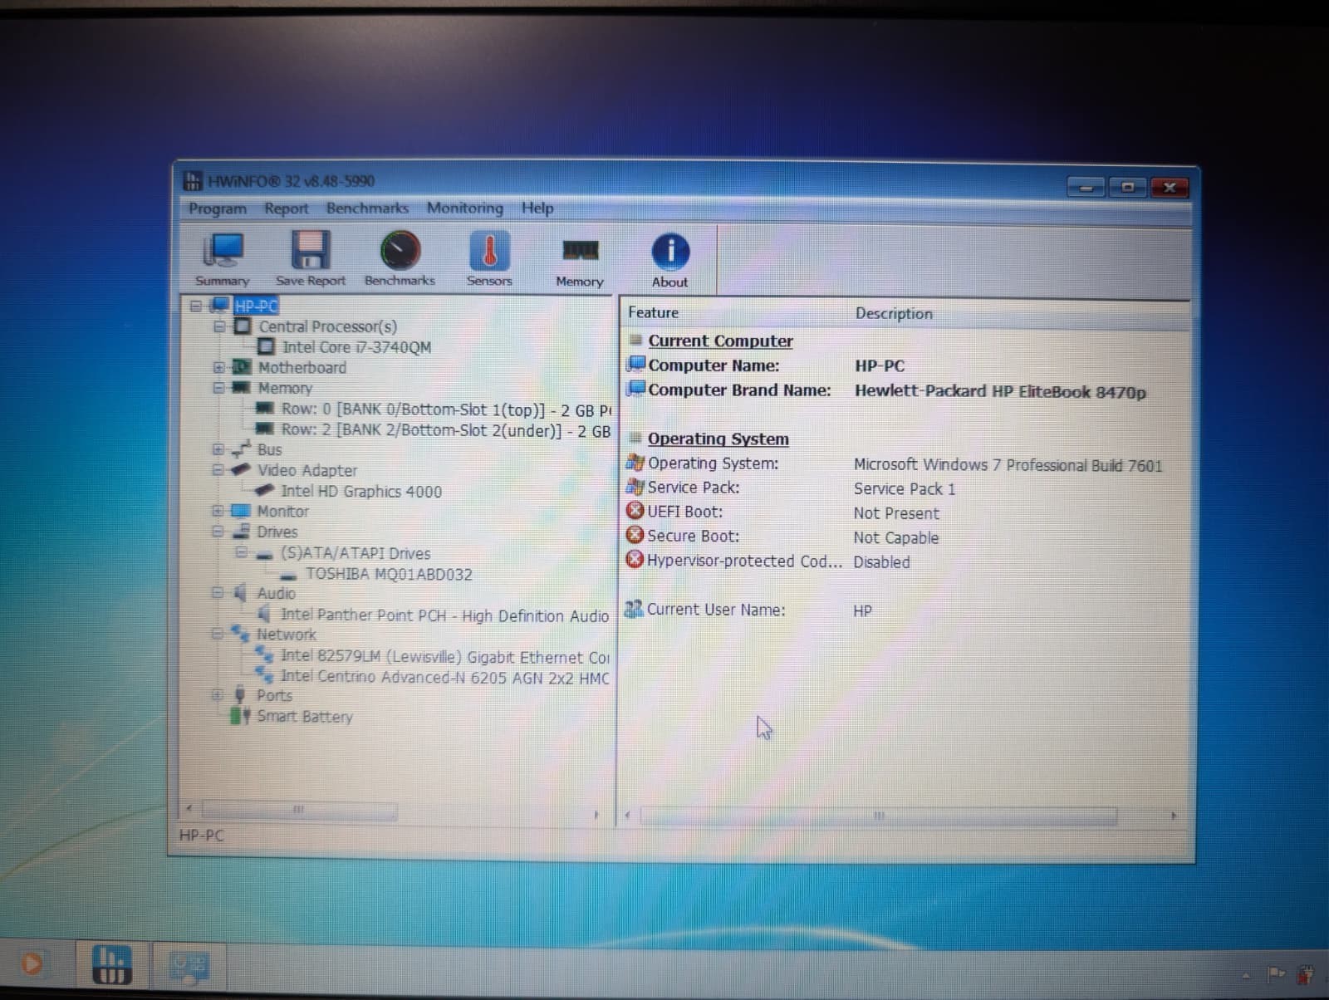
Task: Collapse the Video Adapter node
Action: (x=218, y=470)
